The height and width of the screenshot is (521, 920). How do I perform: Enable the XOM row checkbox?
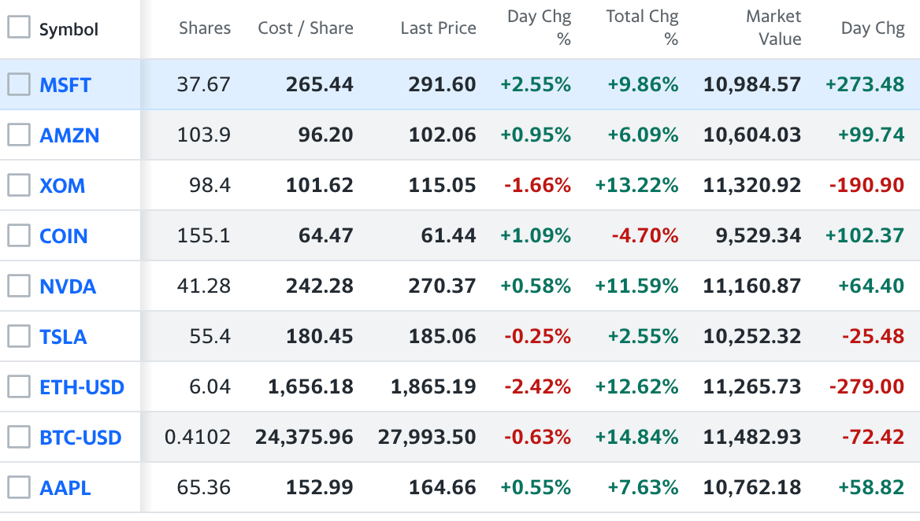(x=18, y=185)
